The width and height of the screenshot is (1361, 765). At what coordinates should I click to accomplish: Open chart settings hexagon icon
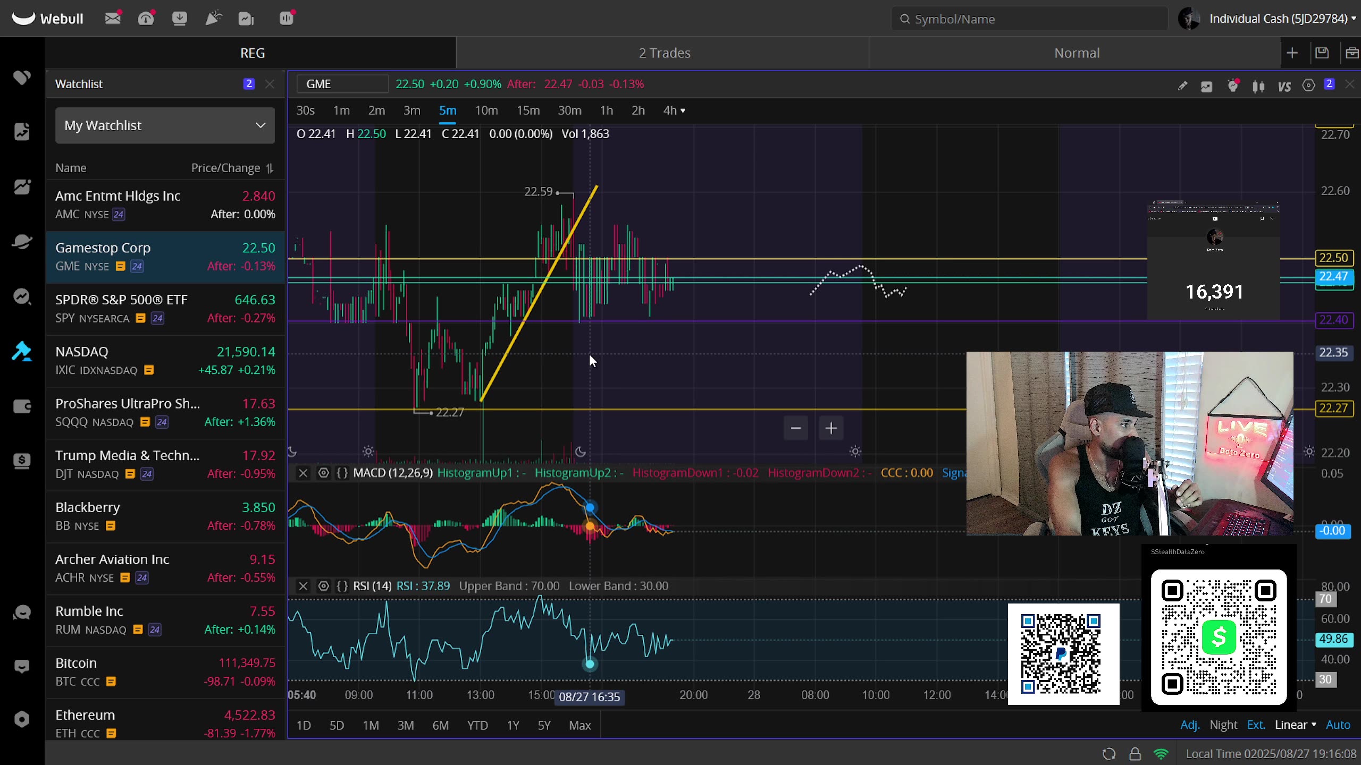click(1308, 86)
